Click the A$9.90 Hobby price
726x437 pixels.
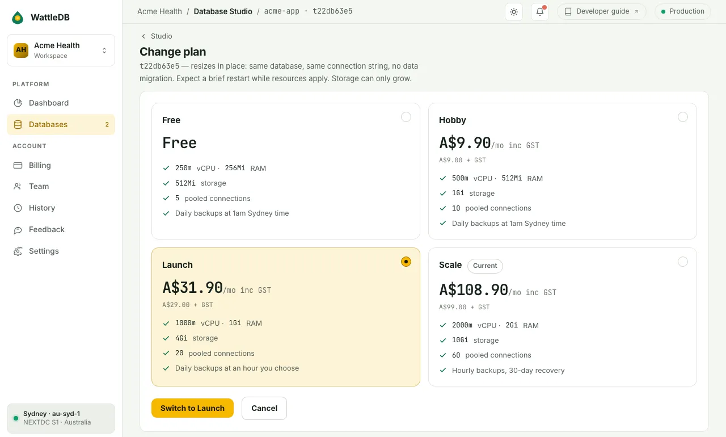465,143
